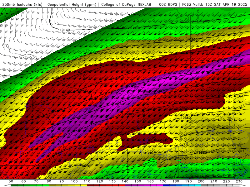Click the 160 value on the color scale
This screenshot has width=250, height=187.
[150, 181]
